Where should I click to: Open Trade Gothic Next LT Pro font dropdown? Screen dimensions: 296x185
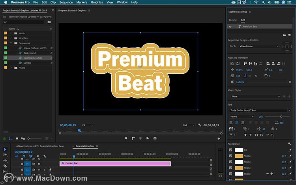(260, 110)
